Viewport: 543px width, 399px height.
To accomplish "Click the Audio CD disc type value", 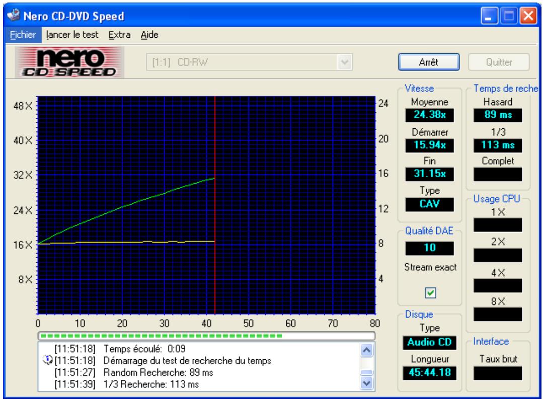I will [429, 343].
